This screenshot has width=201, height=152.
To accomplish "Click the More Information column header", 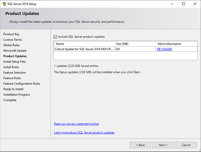I will [x=177, y=44].
